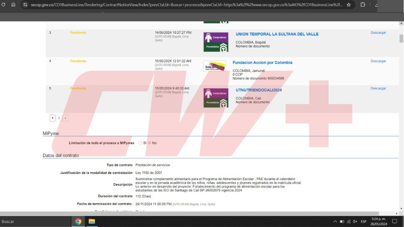Open site information icon in address bar
The width and height of the screenshot is (404, 227).
click(x=25, y=5)
